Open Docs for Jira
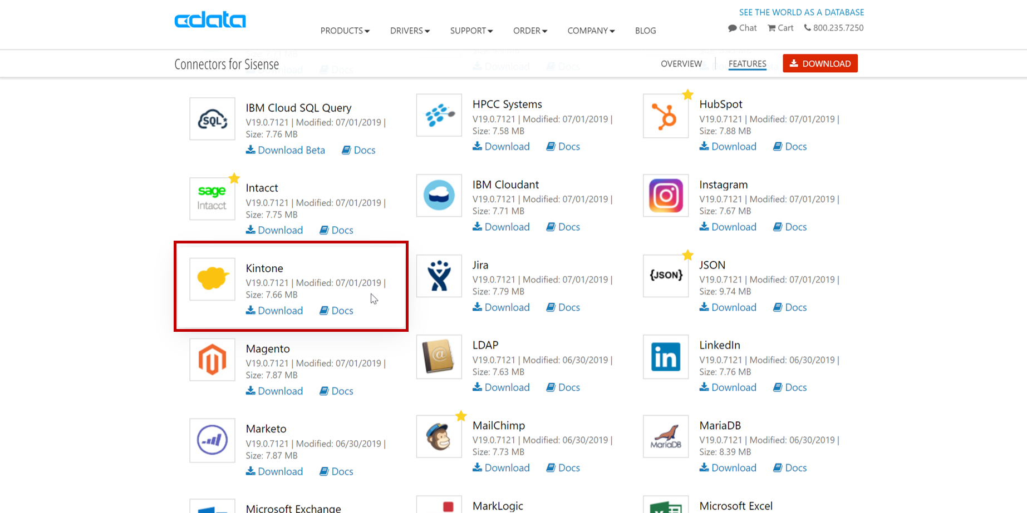Image resolution: width=1027 pixels, height=513 pixels. tap(563, 307)
